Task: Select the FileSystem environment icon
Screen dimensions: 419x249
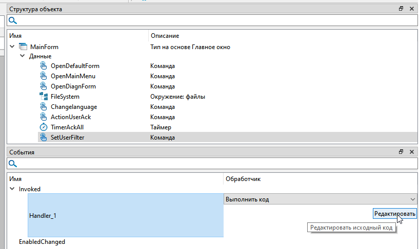Action: pyautogui.click(x=44, y=97)
